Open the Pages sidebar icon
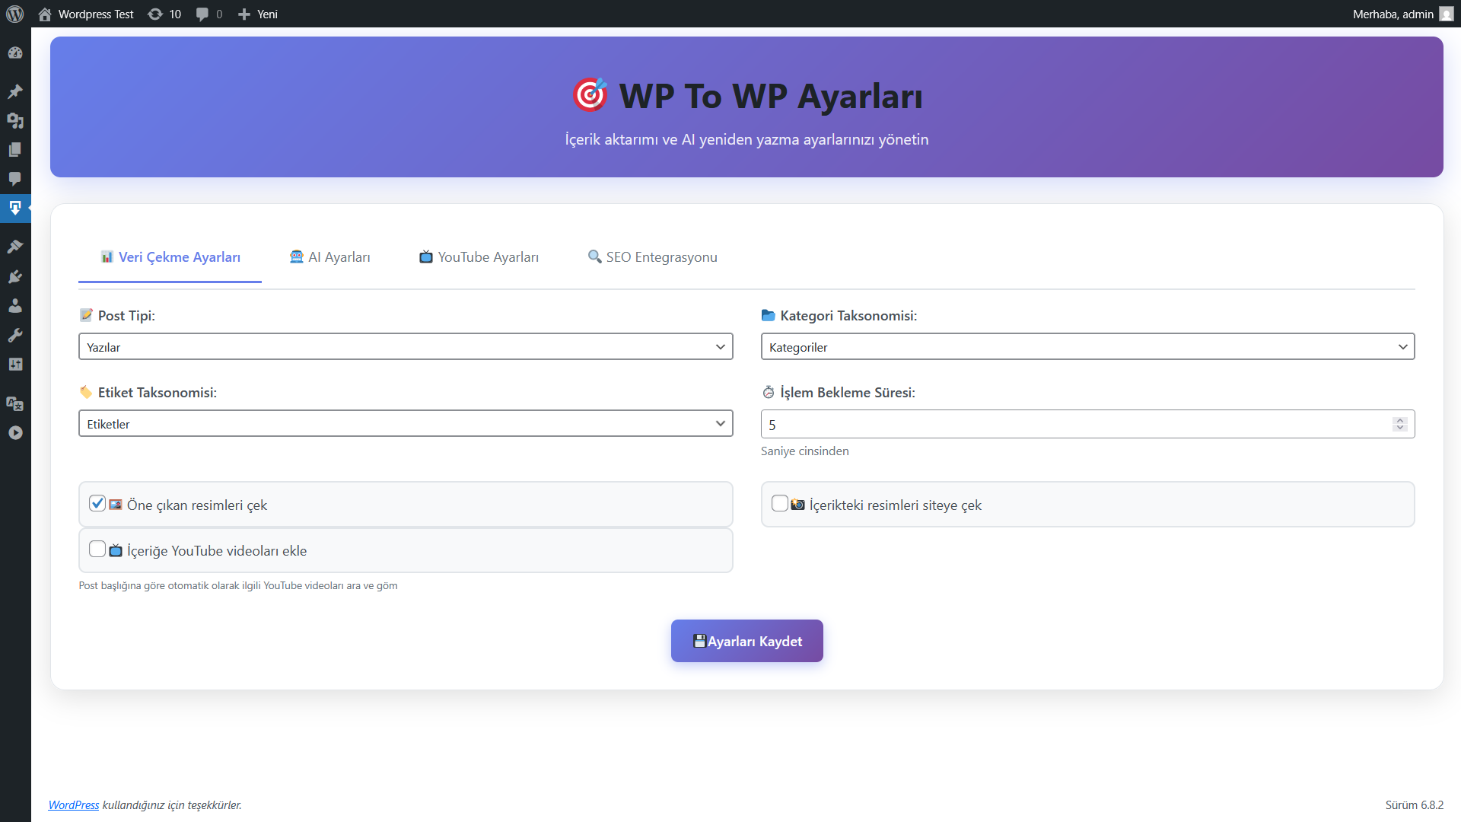This screenshot has width=1461, height=822. click(x=15, y=150)
